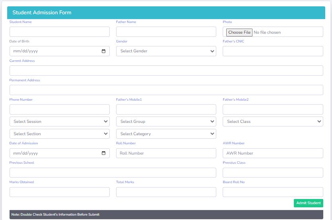Click the Father Name input box
Image resolution: width=332 pixels, height=220 pixels.
(166, 32)
